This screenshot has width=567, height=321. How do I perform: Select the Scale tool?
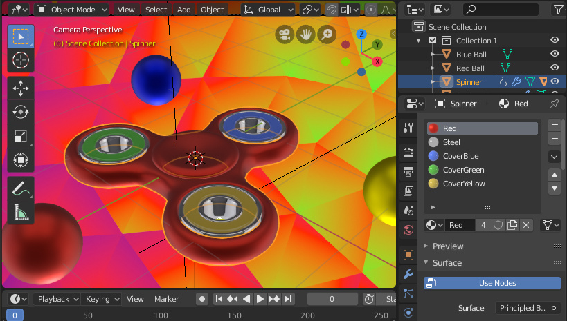point(21,136)
